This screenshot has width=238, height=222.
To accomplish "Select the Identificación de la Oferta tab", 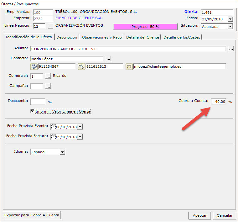I will coord(29,37).
